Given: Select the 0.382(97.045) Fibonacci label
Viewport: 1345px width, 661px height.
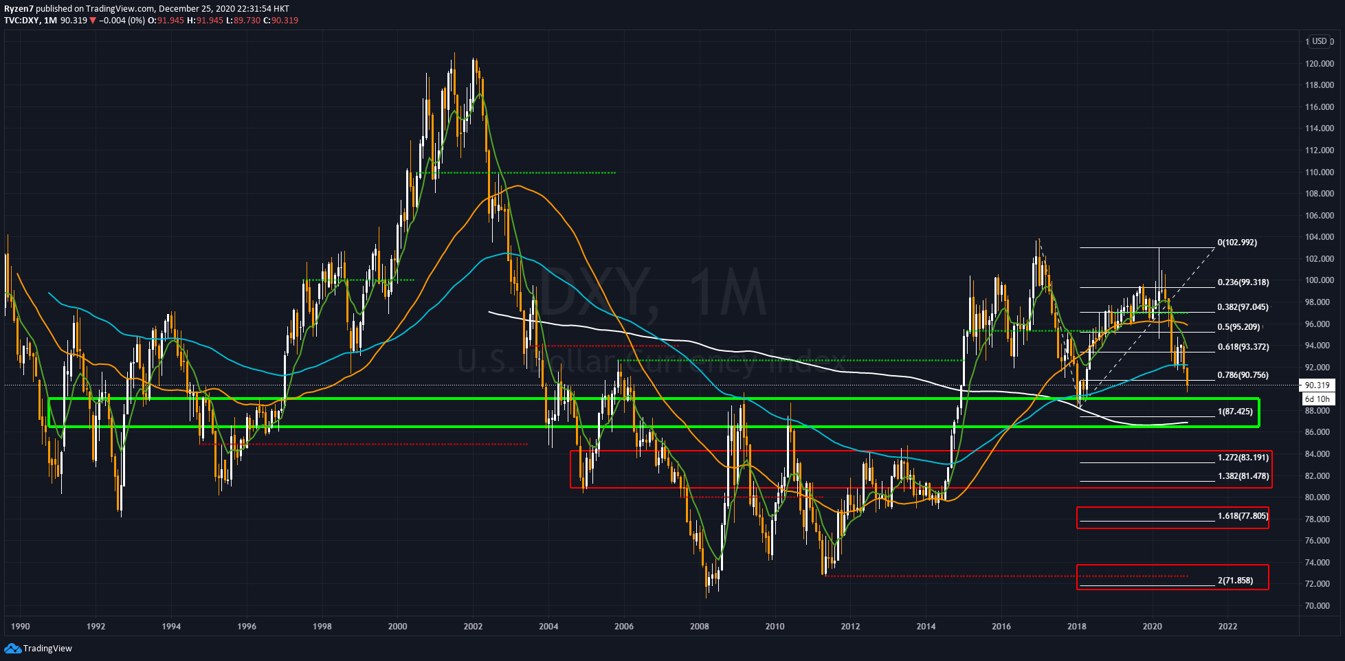Looking at the screenshot, I should coord(1243,307).
